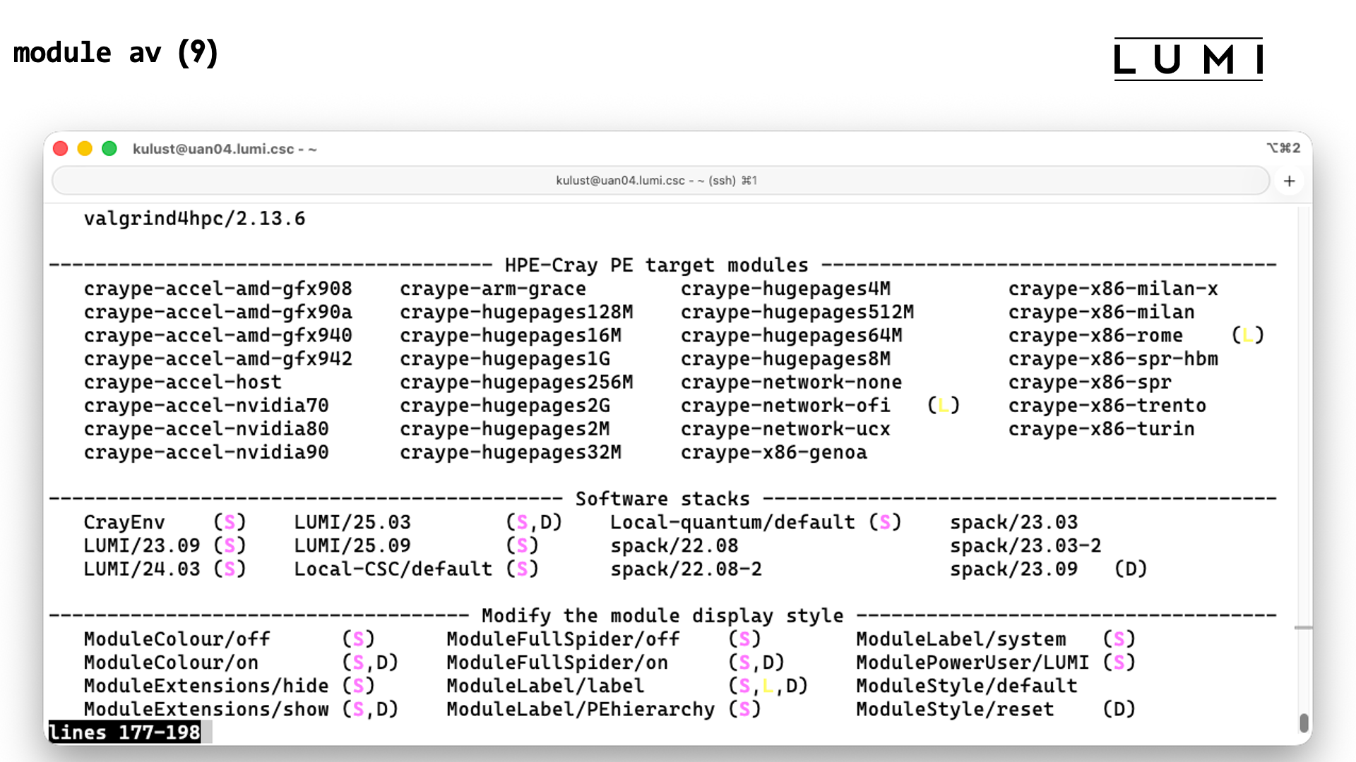Click the green fullscreen window button
Image resolution: width=1356 pixels, height=762 pixels.
pyautogui.click(x=109, y=149)
